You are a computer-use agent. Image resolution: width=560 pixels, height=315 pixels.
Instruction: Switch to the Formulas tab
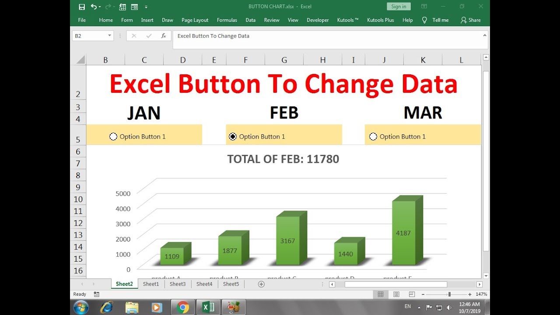point(227,20)
